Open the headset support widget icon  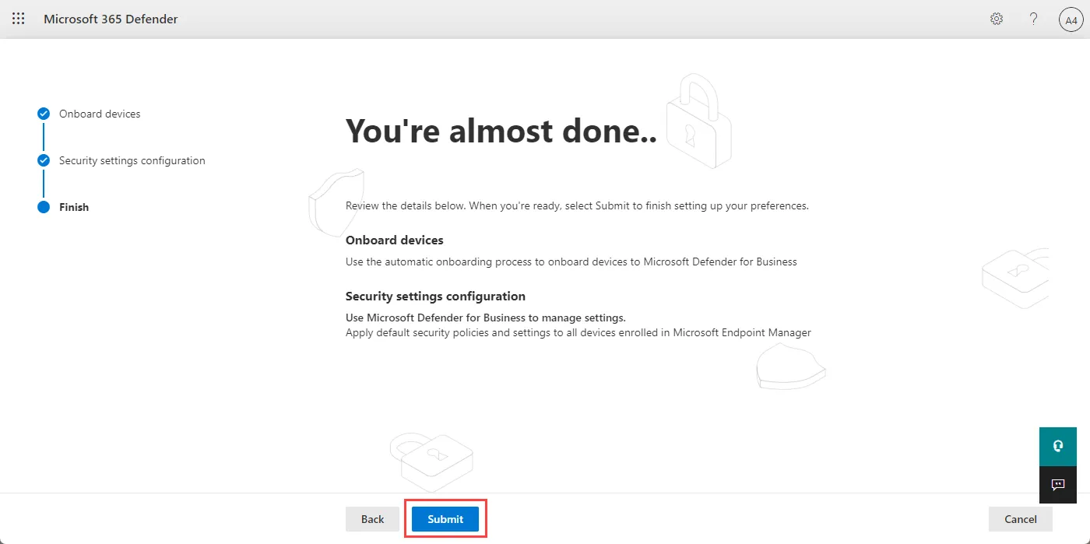click(x=1058, y=446)
